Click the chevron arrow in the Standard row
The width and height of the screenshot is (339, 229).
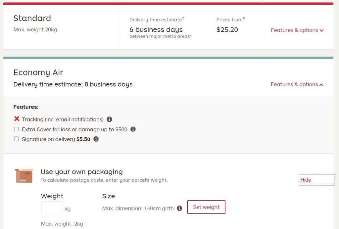321,30
